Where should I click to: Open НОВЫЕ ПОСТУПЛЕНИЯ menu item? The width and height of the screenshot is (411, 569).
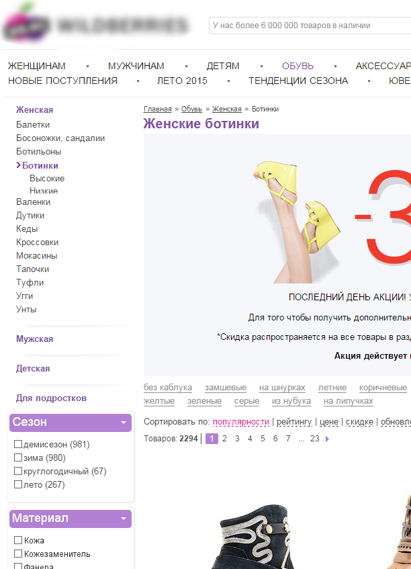click(x=62, y=81)
